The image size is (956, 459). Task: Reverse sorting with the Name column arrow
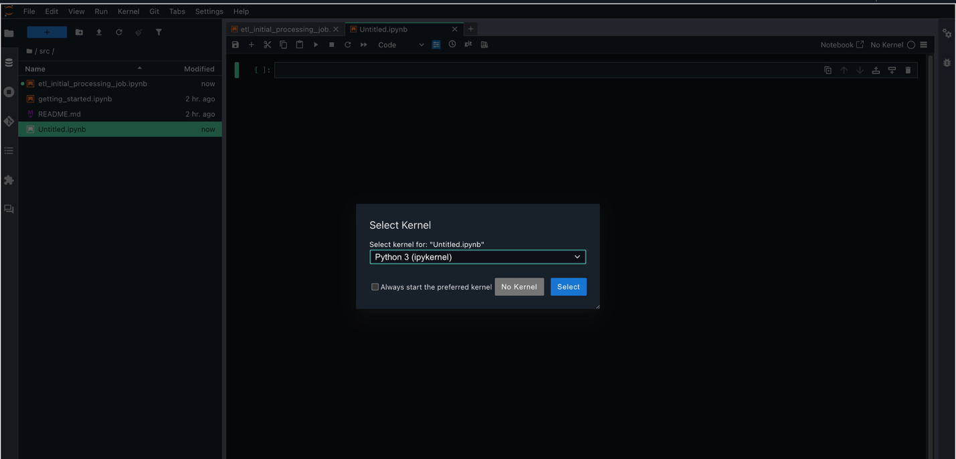pyautogui.click(x=139, y=68)
